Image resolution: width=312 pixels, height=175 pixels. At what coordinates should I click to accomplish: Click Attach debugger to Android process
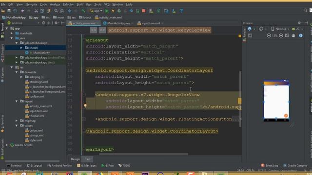pyautogui.click(x=137, y=11)
